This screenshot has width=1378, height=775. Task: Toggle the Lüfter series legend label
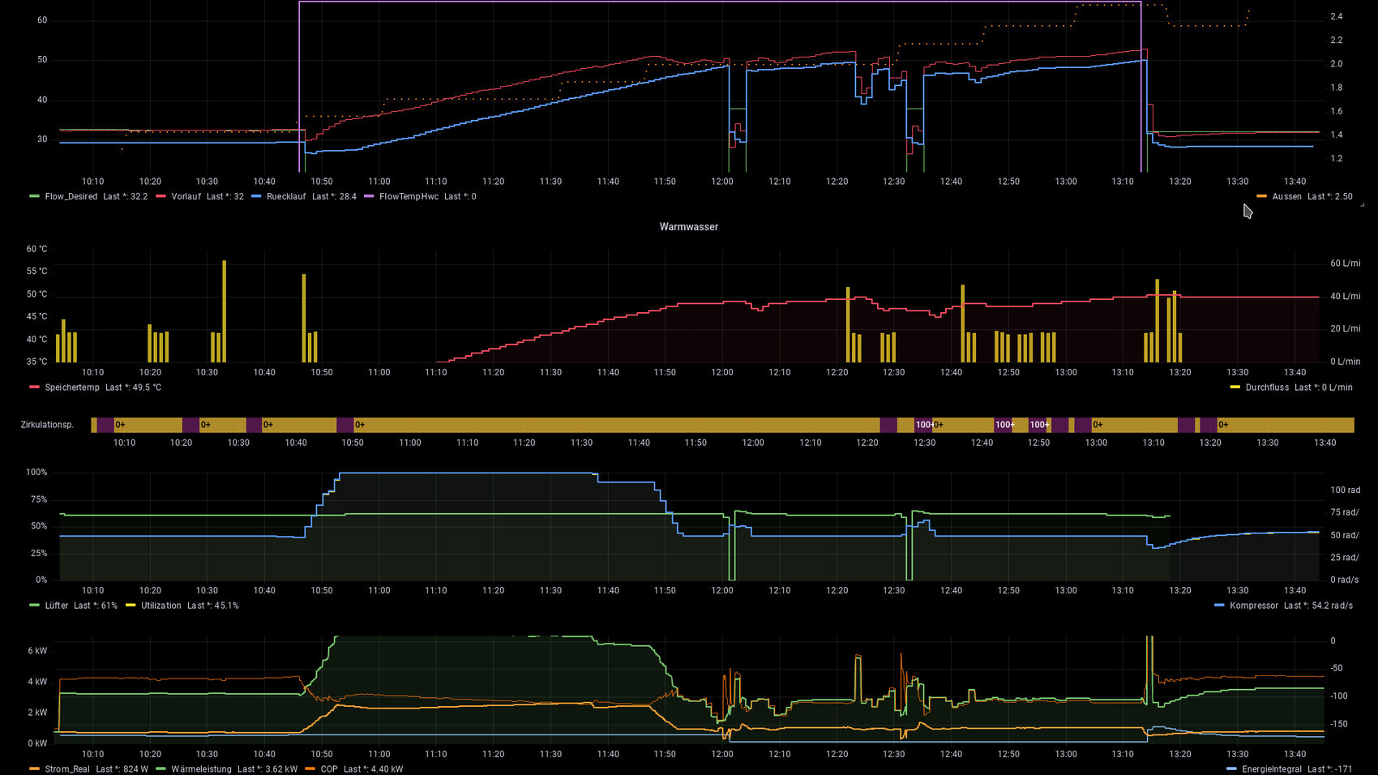(x=57, y=606)
